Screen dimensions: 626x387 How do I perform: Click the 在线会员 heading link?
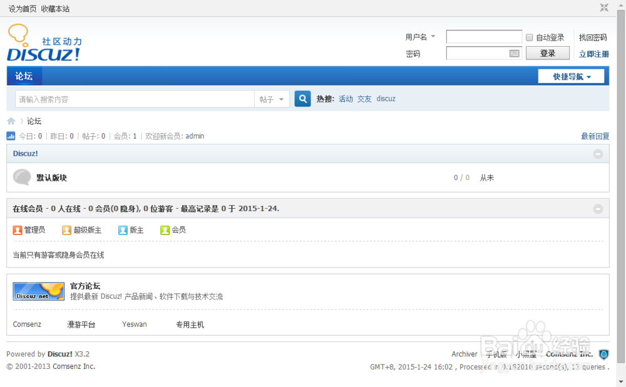tap(28, 208)
